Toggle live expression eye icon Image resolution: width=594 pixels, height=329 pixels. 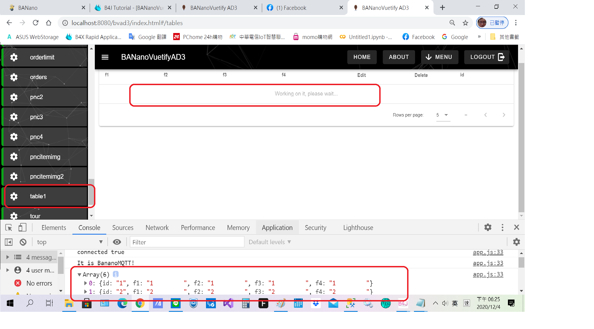pyautogui.click(x=117, y=242)
